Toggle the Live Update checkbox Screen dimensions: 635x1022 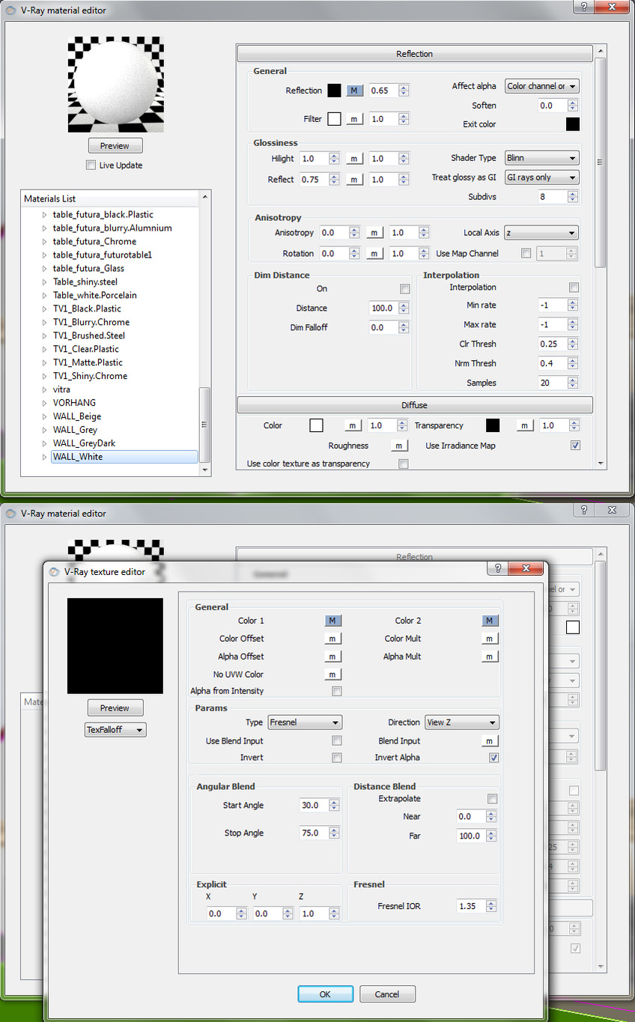point(91,165)
